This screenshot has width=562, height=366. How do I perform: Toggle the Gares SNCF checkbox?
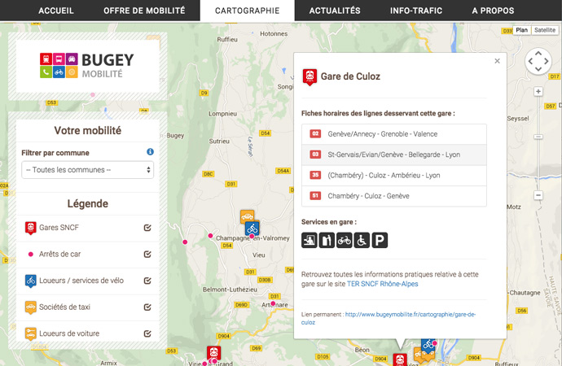(x=147, y=228)
